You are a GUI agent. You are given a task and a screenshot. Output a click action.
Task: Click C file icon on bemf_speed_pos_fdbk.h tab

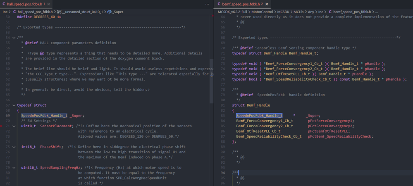coord(219,4)
